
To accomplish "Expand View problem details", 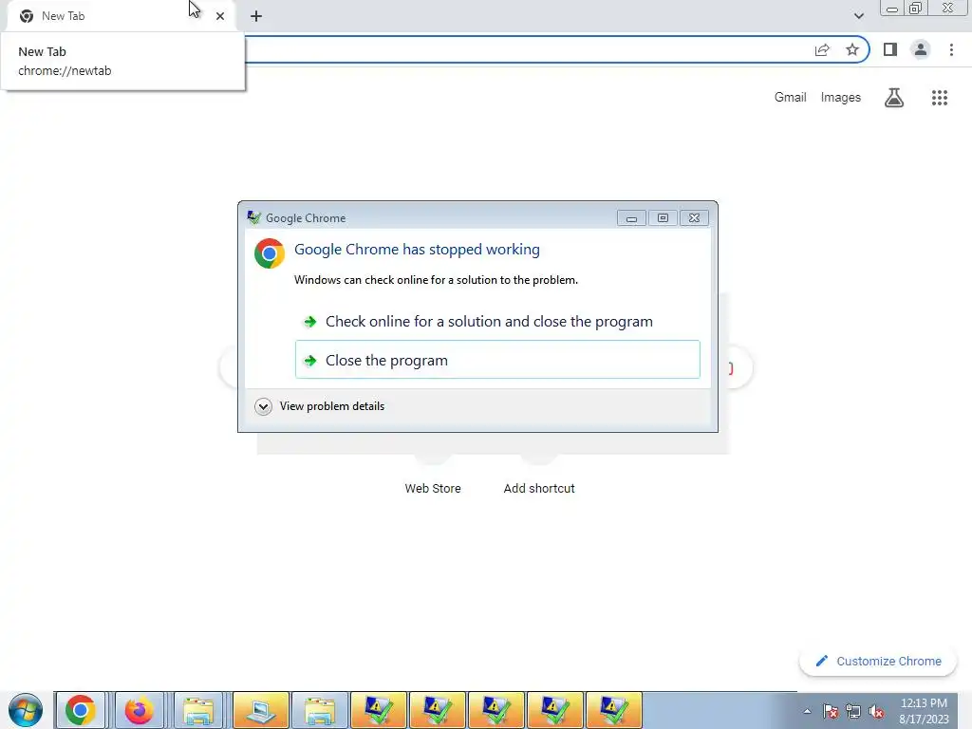I will pyautogui.click(x=320, y=406).
